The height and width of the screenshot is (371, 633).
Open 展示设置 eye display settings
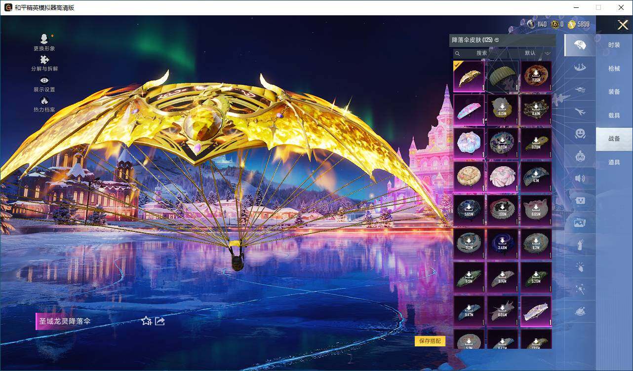click(44, 84)
